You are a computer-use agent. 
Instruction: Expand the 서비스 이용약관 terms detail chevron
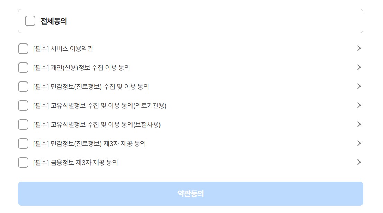click(x=359, y=48)
